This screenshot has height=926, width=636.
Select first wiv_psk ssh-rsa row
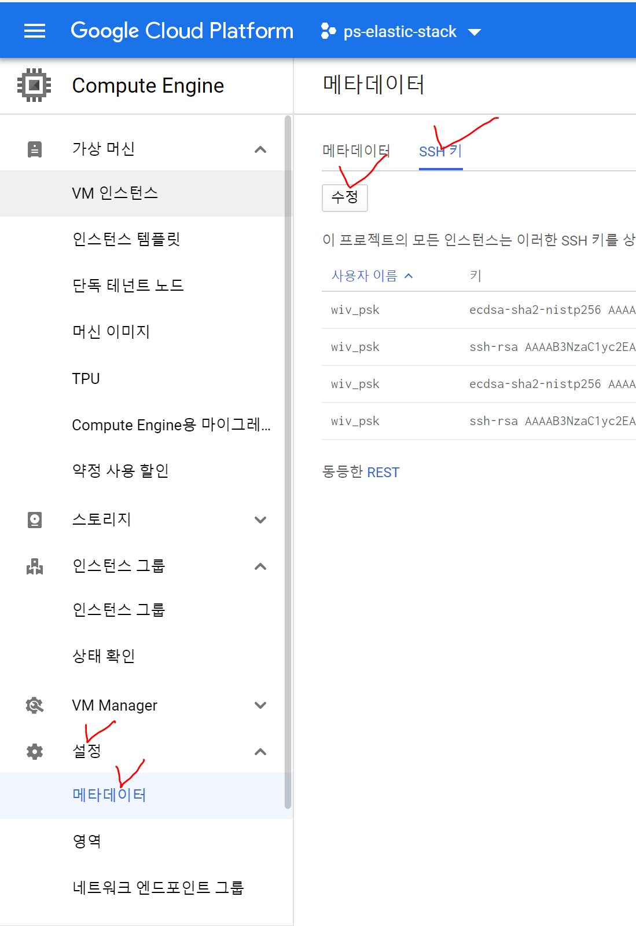(x=479, y=347)
